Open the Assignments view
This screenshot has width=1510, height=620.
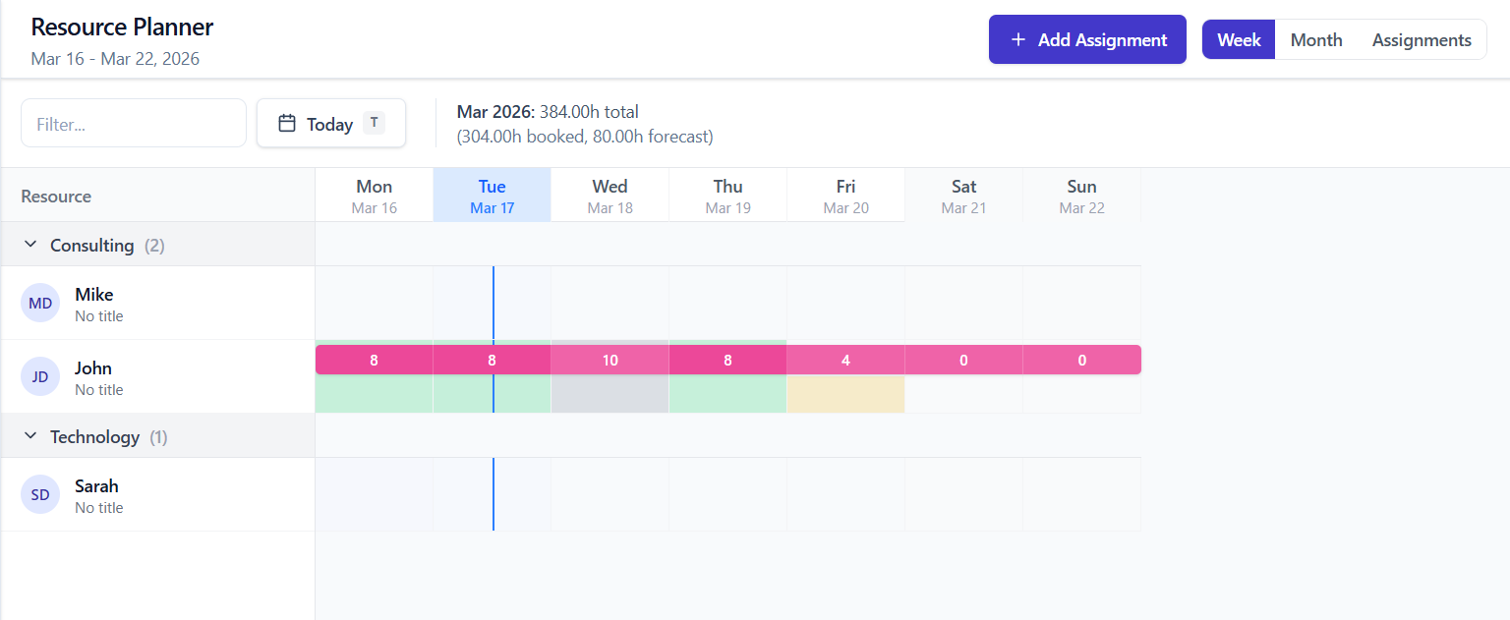1422,39
